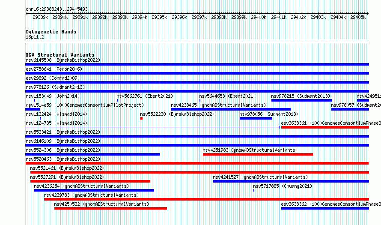Select the red esv3638361 variant bar
This screenshot has height=225, width=381.
tap(325, 127)
